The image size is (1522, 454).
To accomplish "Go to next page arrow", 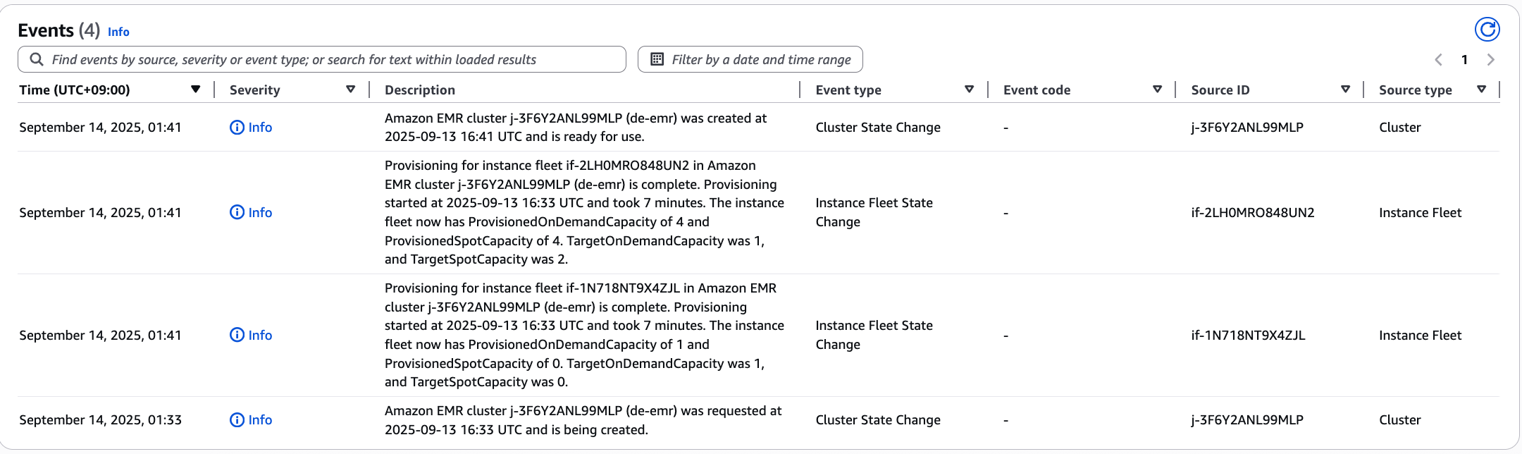I will pos(1490,60).
